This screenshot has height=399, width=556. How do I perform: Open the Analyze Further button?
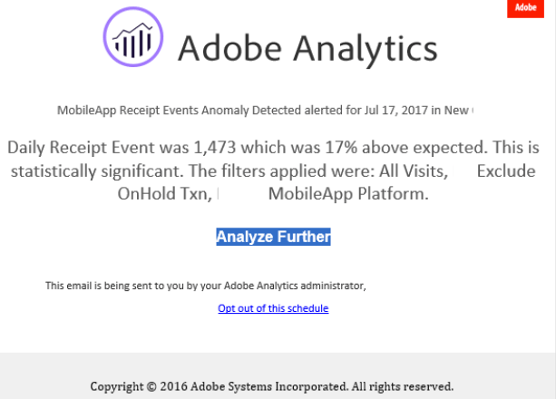(x=273, y=237)
